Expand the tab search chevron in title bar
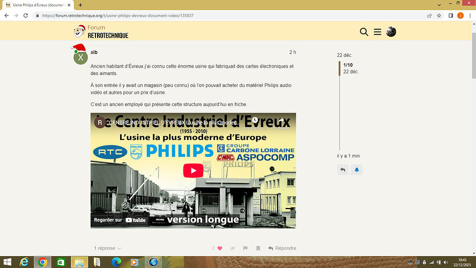476x268 pixels. coord(440,5)
